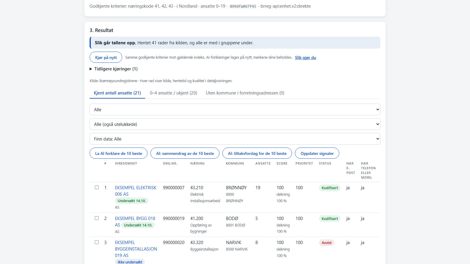The height and width of the screenshot is (264, 470).
Task: Click the KOMMUNE column header
Action: click(235, 163)
